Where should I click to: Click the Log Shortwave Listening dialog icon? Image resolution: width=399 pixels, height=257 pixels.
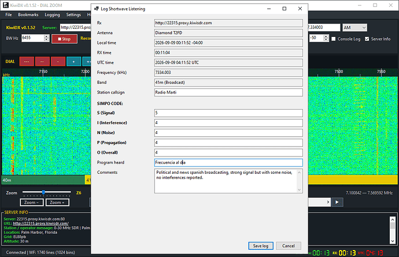(x=97, y=9)
